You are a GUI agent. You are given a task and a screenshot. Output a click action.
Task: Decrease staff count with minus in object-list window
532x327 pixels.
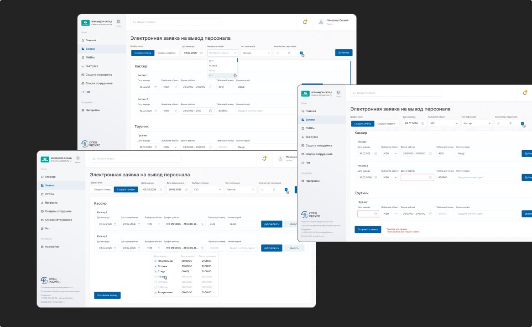pos(277,53)
